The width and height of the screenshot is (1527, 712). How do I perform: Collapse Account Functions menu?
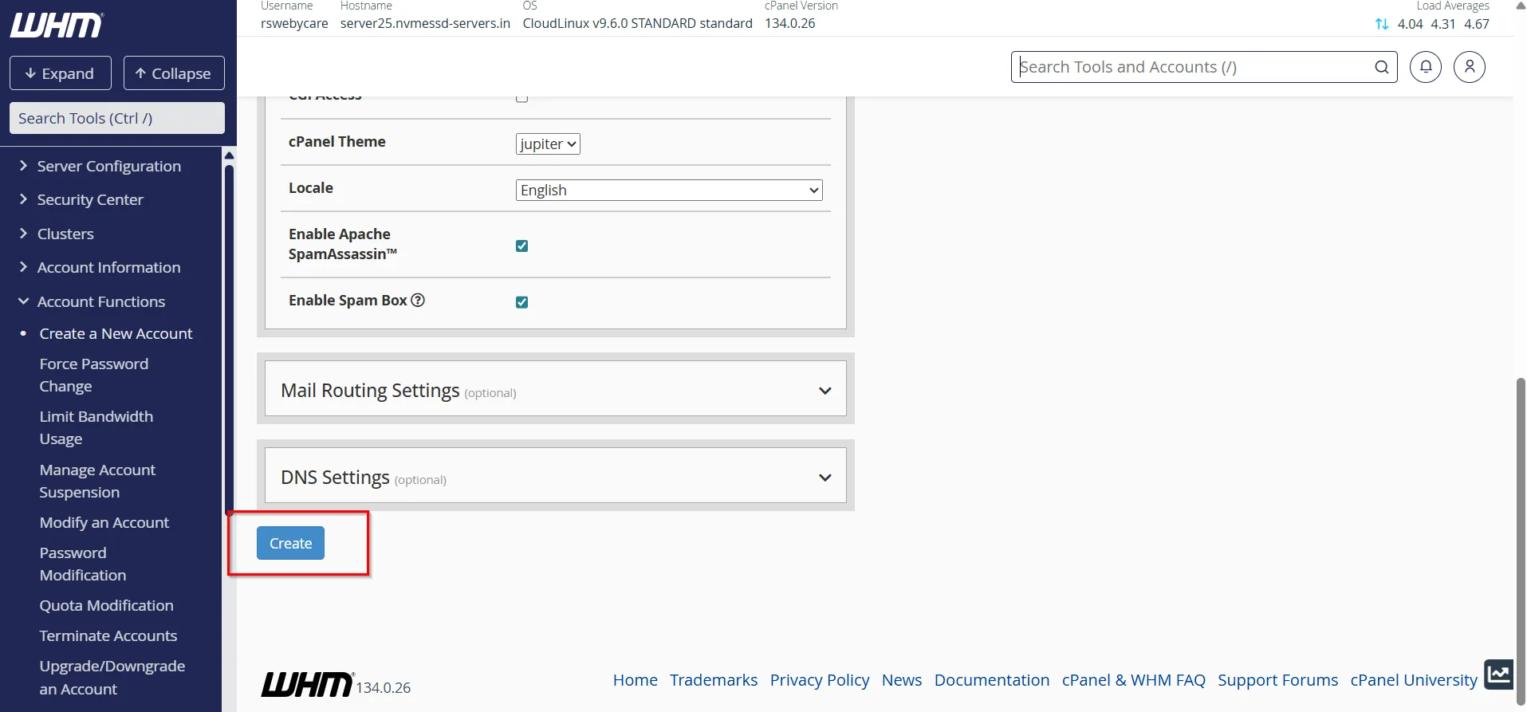click(101, 301)
